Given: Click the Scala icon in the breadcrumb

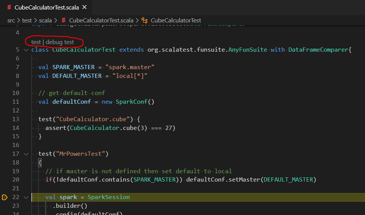Looking at the screenshot, I should point(63,21).
